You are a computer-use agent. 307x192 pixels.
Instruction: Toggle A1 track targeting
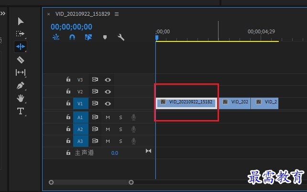tap(81, 117)
